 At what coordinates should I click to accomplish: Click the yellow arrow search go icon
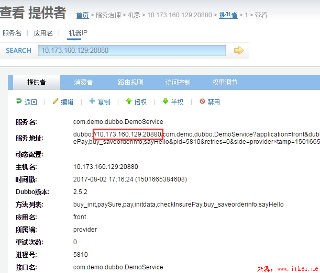pos(239,50)
